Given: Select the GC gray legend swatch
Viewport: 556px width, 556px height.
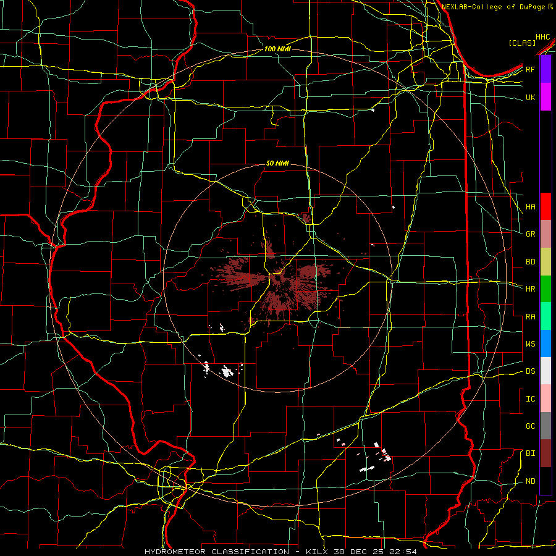Looking at the screenshot, I should [545, 426].
